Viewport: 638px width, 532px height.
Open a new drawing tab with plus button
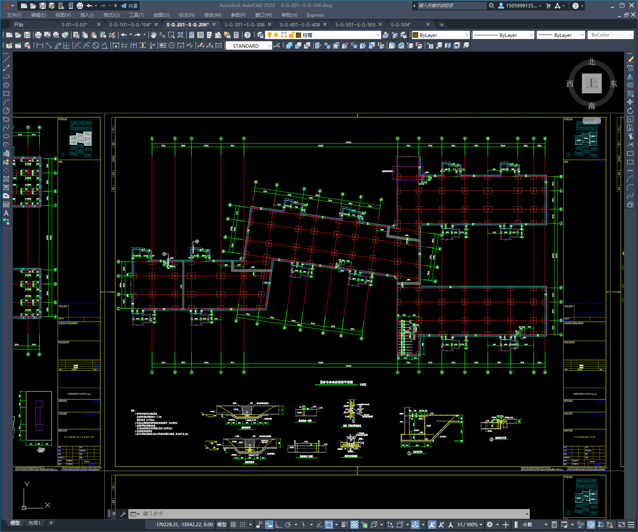(x=441, y=24)
